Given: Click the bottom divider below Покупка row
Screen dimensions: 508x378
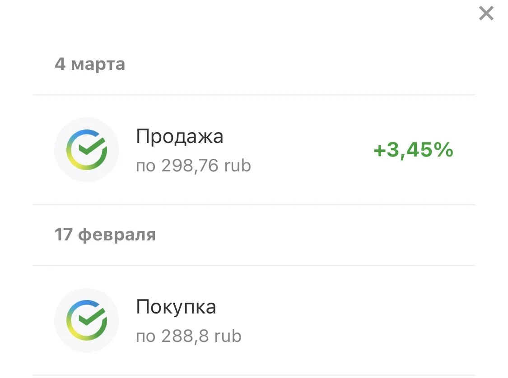Looking at the screenshot, I should pyautogui.click(x=254, y=375).
